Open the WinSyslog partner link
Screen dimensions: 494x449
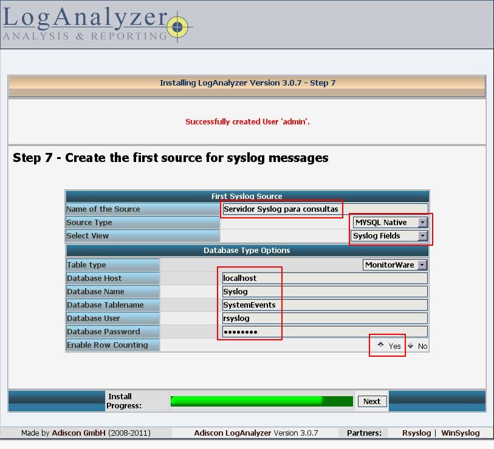point(460,433)
